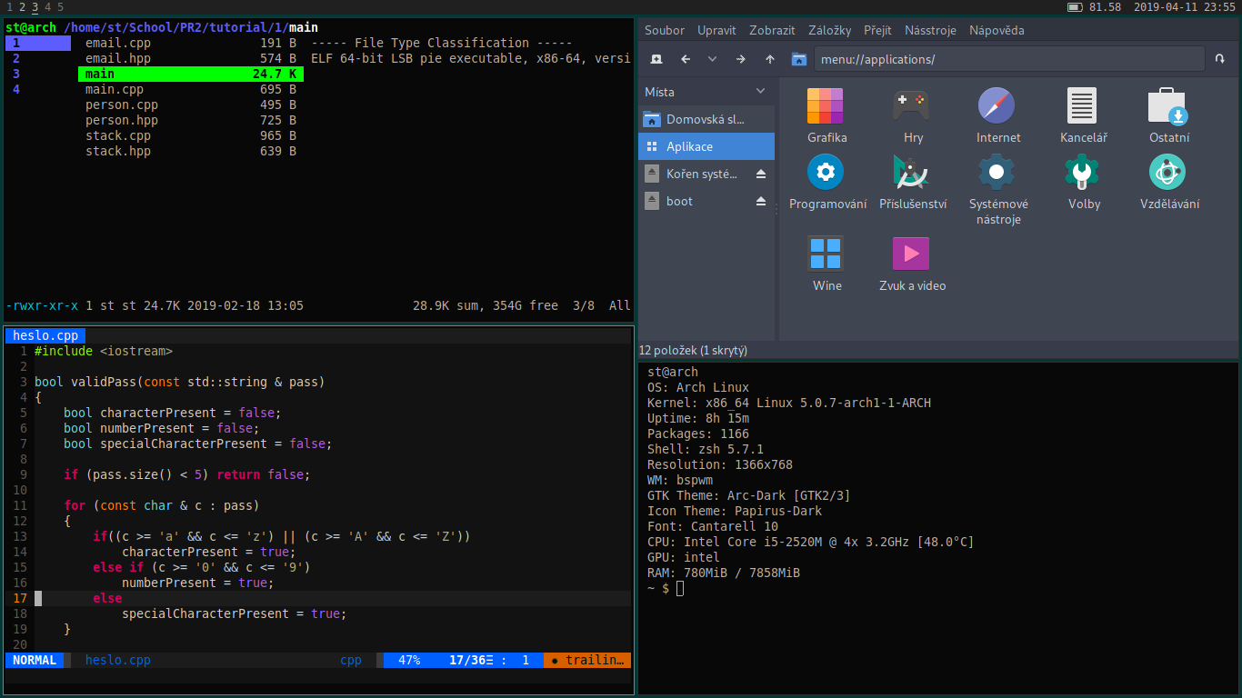Open the "Zvuk a video" category icon

(910, 254)
